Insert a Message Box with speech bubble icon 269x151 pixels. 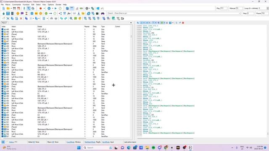22,13
